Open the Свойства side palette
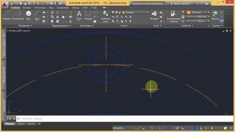The width and height of the screenshot is (235, 132). (x=4, y=106)
